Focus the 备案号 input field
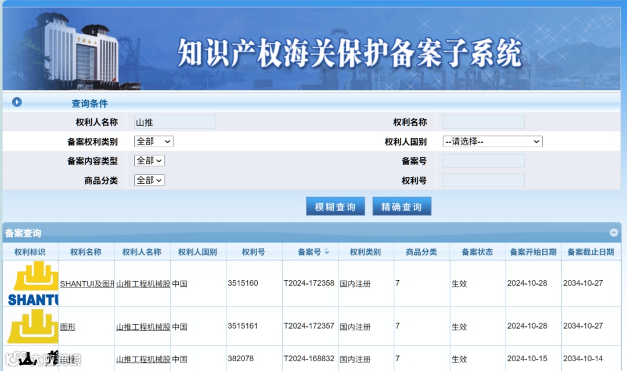This screenshot has height=371, width=627. 484,161
